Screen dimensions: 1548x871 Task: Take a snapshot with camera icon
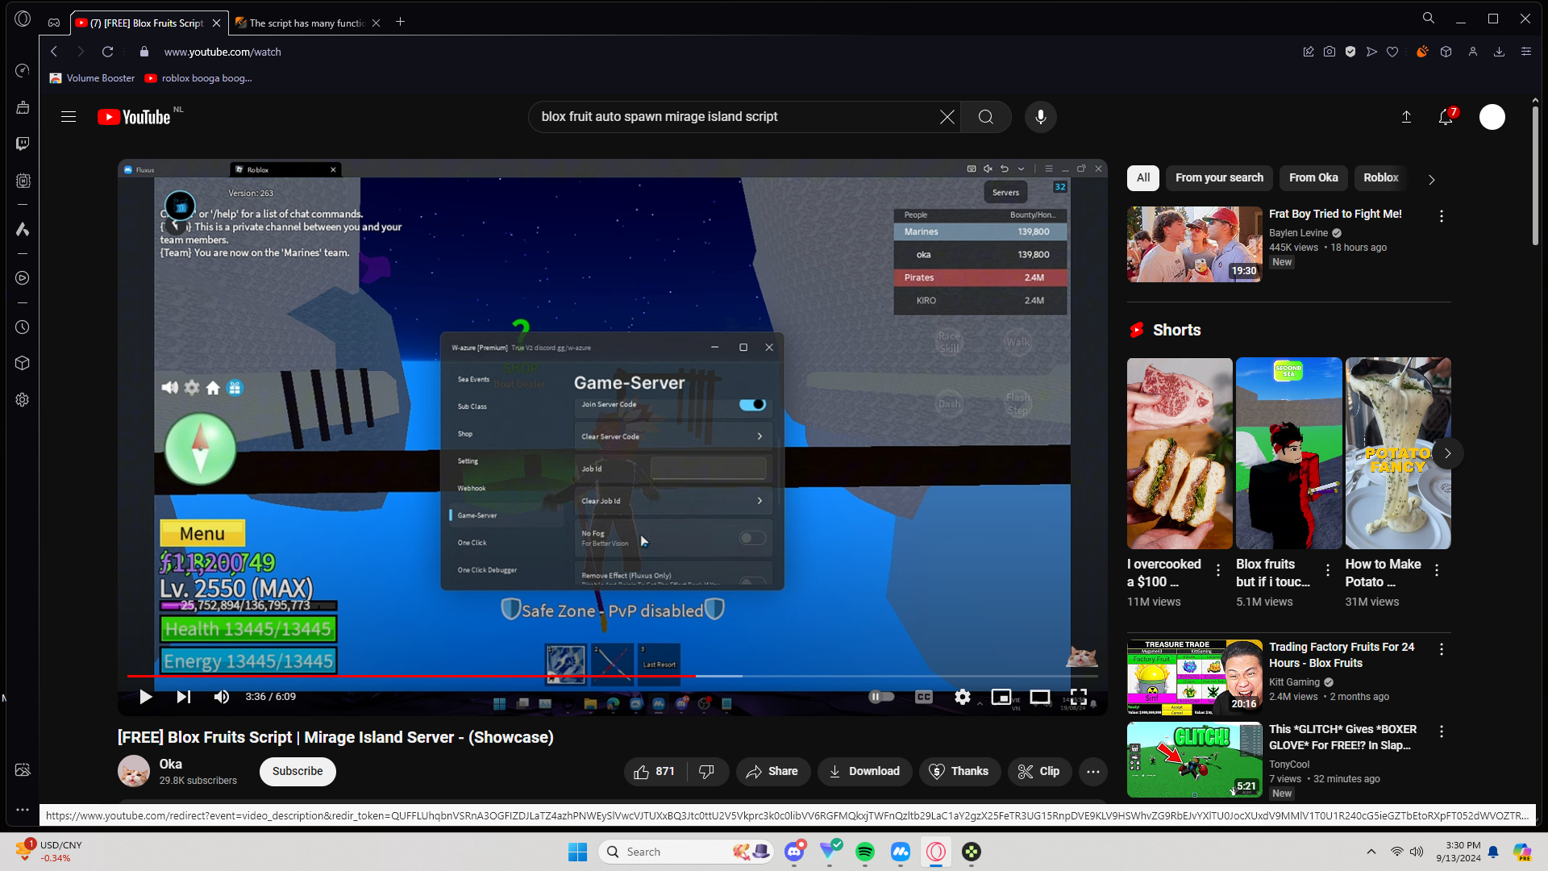tap(1330, 52)
